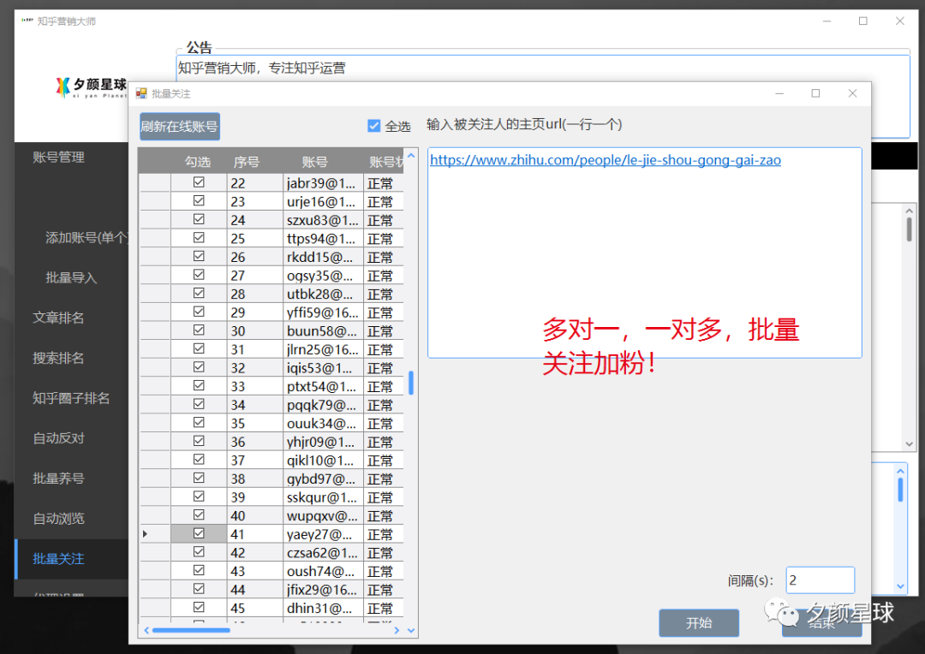
Task: Select account oush74@... cell
Action: pyautogui.click(x=323, y=571)
